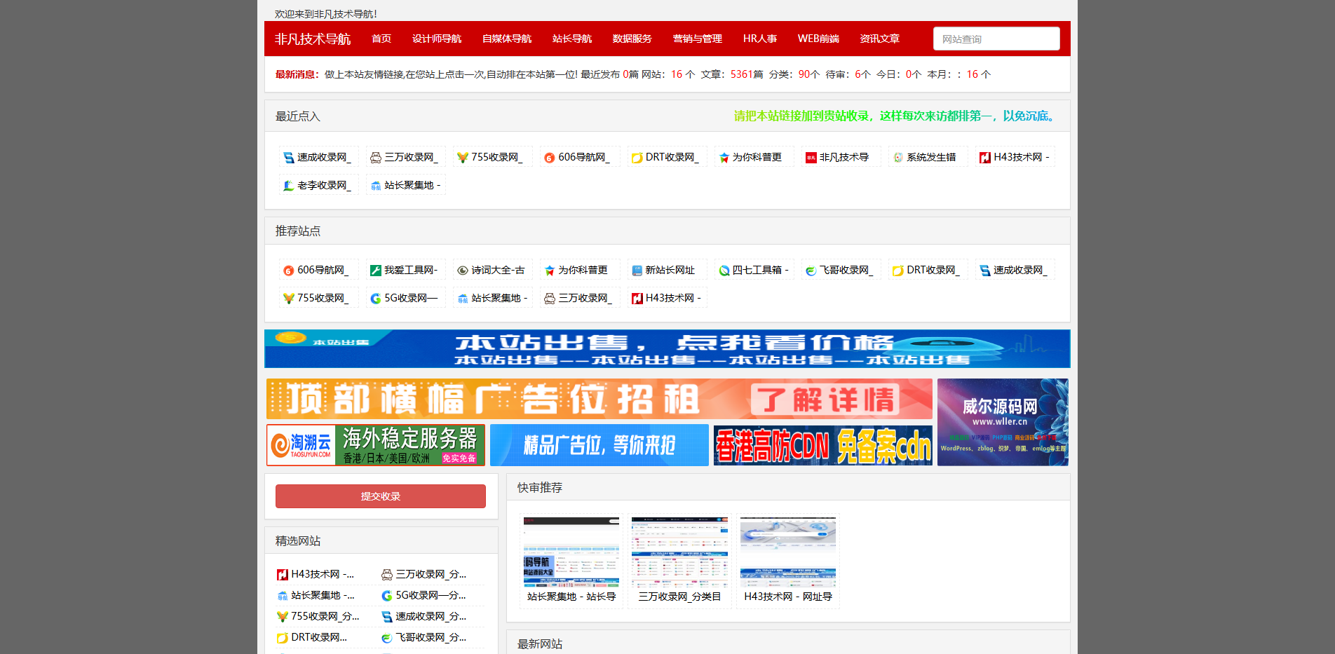Click the 诗词大全 circular icon
1335x654 pixels.
[461, 270]
